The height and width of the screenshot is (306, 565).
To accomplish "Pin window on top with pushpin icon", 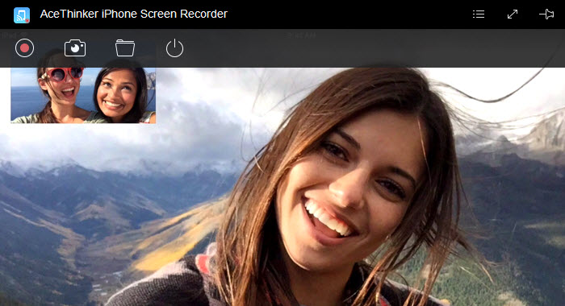I will [546, 14].
